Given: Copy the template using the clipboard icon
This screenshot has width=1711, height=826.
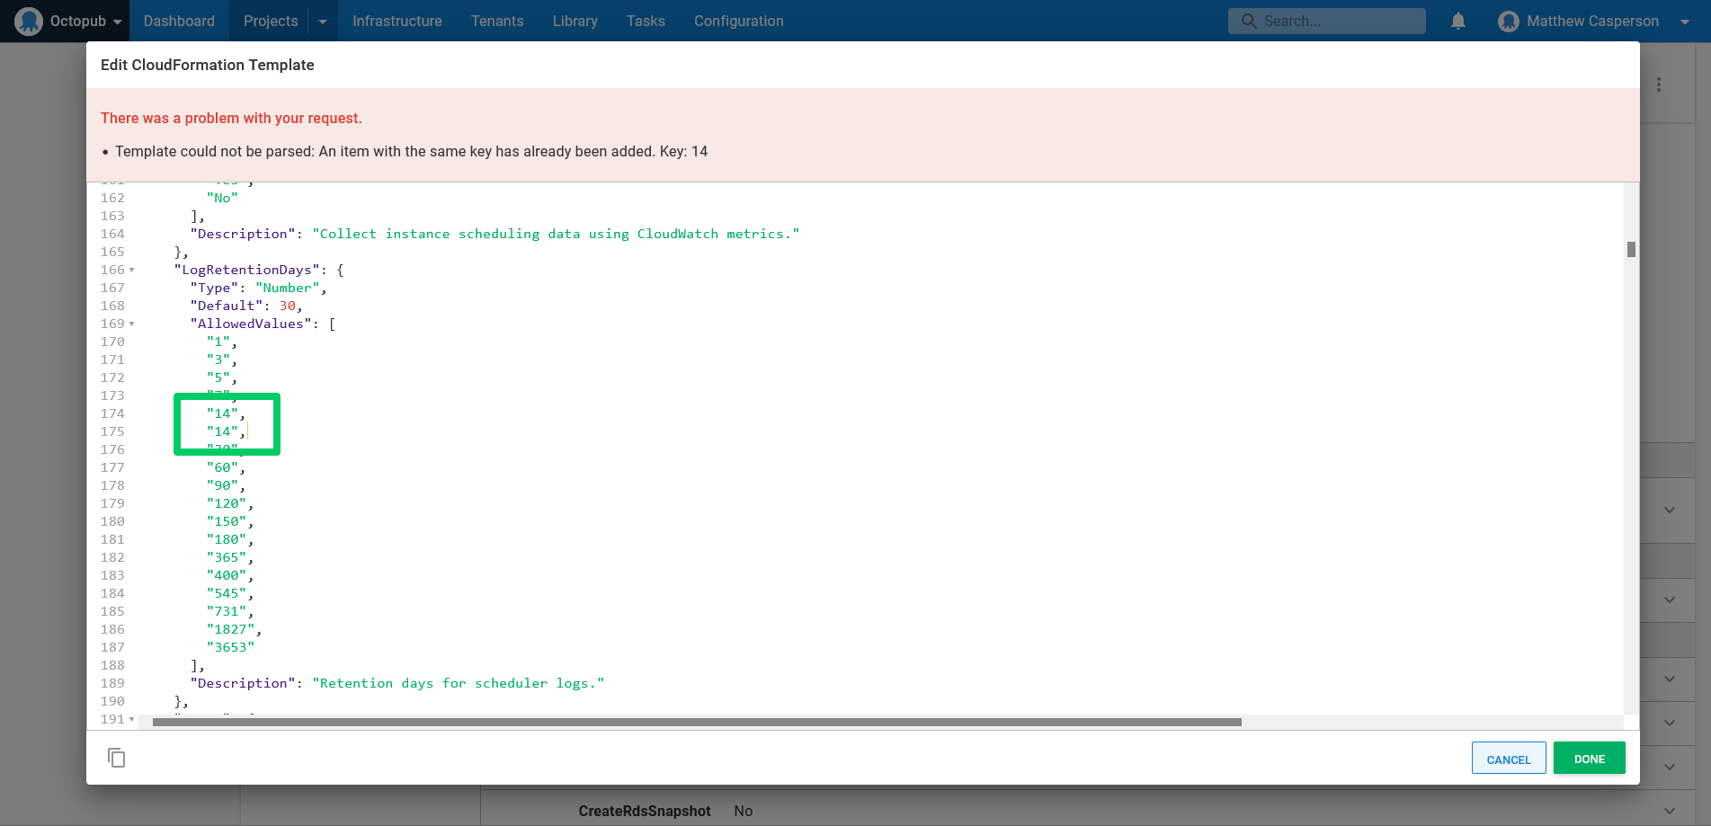Looking at the screenshot, I should click(117, 758).
